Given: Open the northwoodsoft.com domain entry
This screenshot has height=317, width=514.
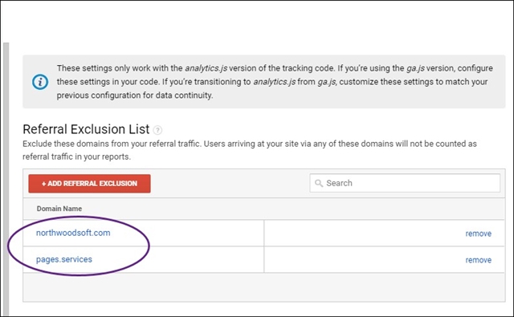Looking at the screenshot, I should point(73,233).
